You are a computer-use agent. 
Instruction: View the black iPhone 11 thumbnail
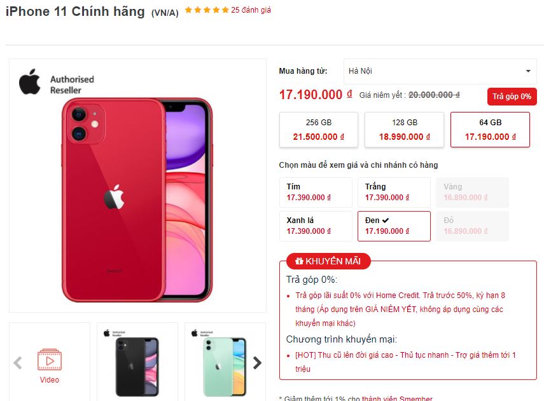click(137, 362)
